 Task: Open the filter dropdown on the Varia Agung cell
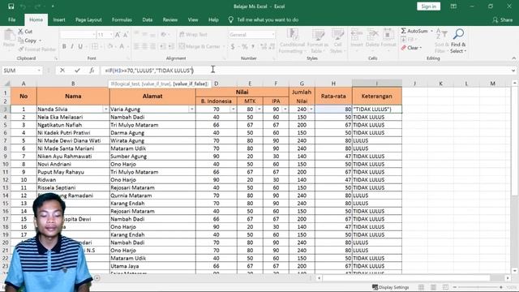191,109
